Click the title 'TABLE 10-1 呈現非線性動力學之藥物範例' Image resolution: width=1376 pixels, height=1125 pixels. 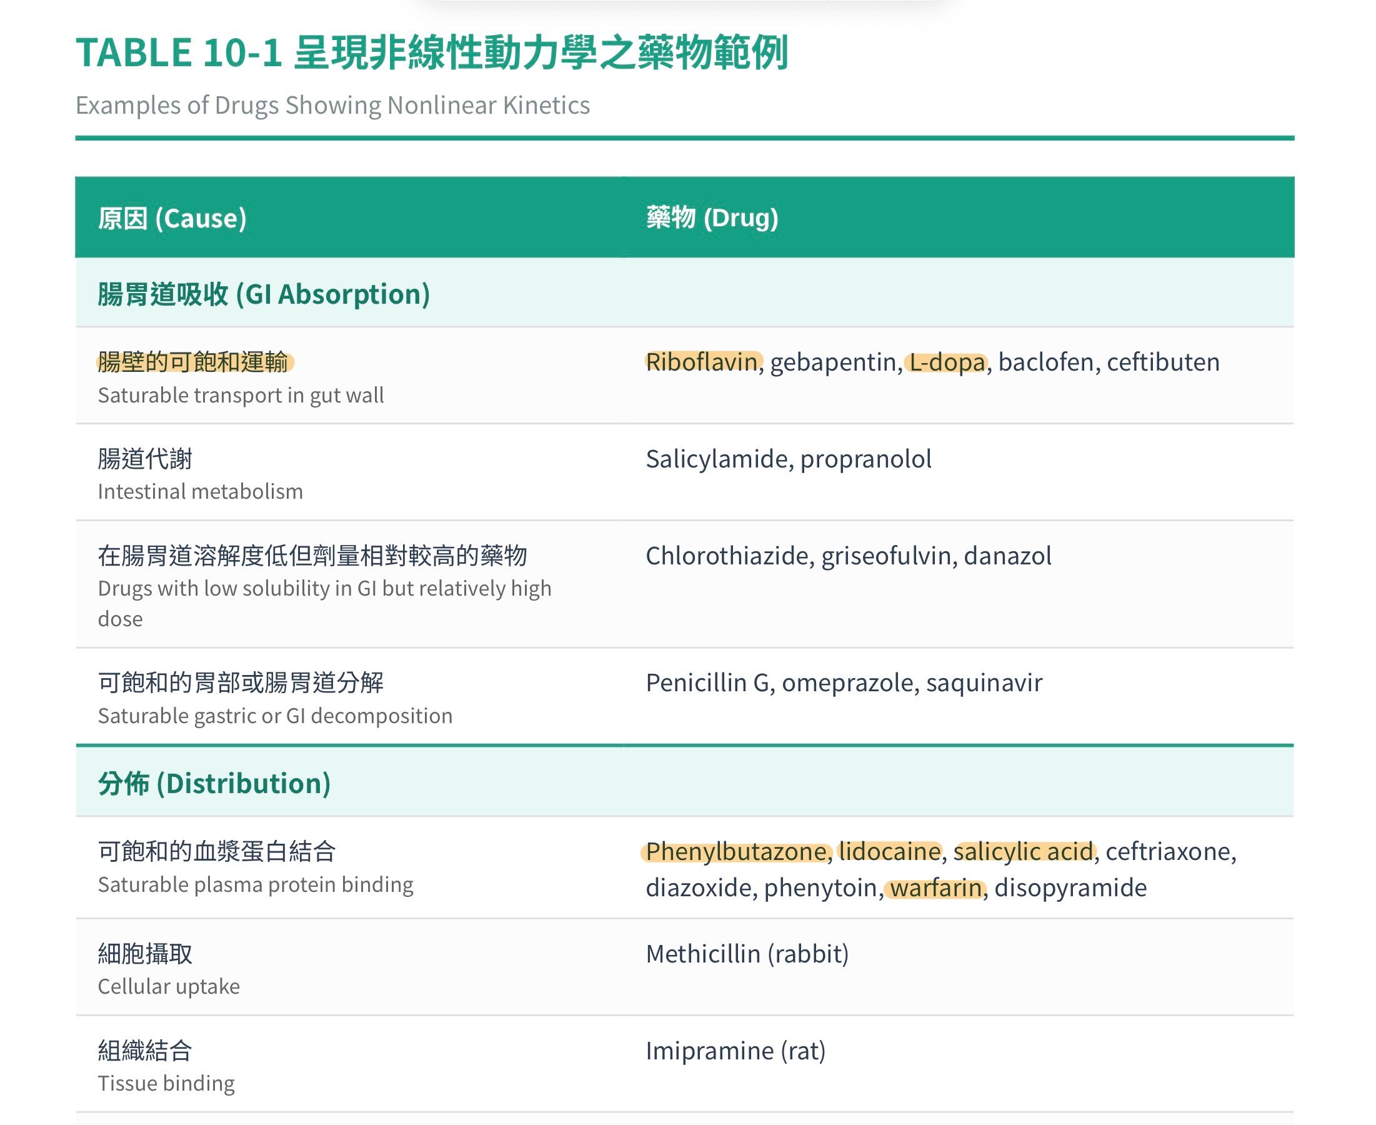pos(432,52)
